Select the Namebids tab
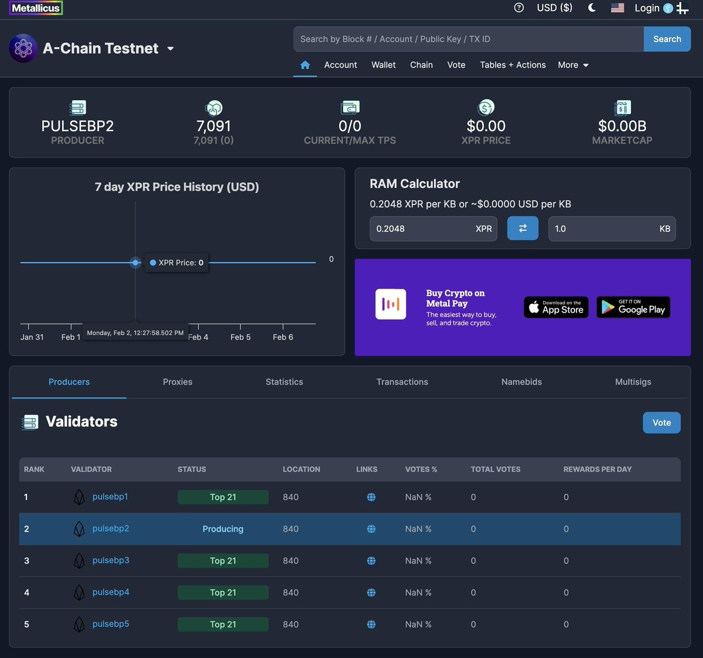 [521, 381]
